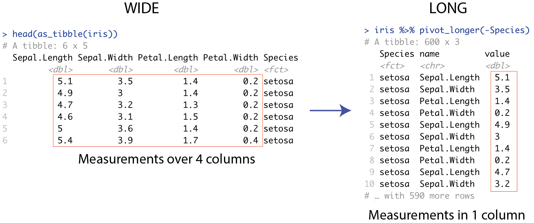Click the name column header in long table
The image size is (534, 223).
click(429, 54)
